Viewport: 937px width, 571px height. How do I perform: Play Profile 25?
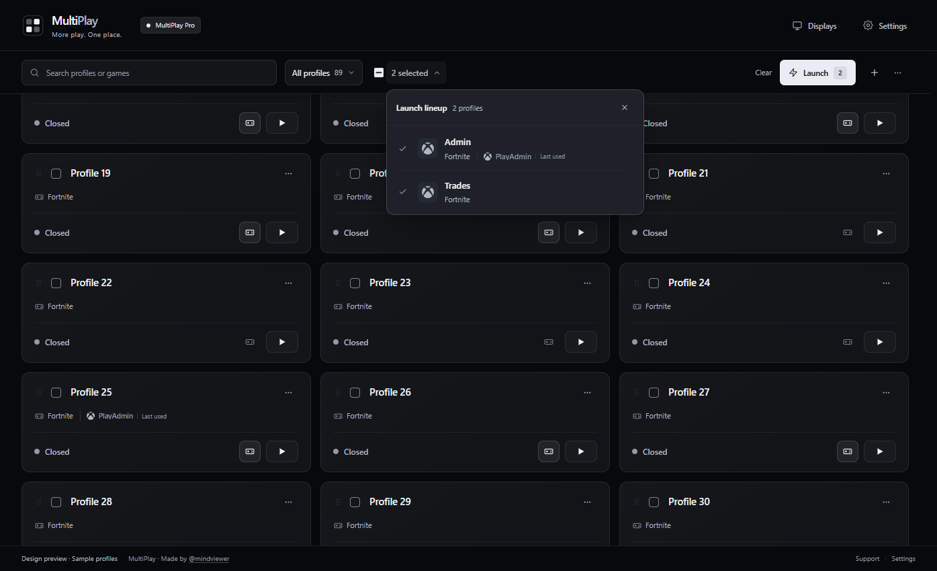click(282, 451)
